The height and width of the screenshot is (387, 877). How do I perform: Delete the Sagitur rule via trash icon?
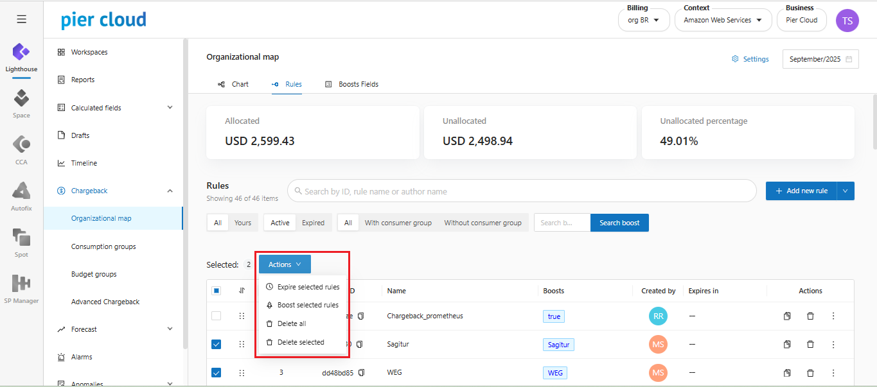coord(810,345)
